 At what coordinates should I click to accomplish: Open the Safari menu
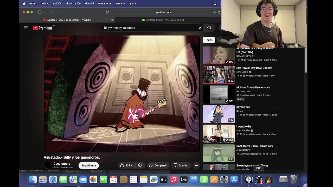tap(33, 4)
